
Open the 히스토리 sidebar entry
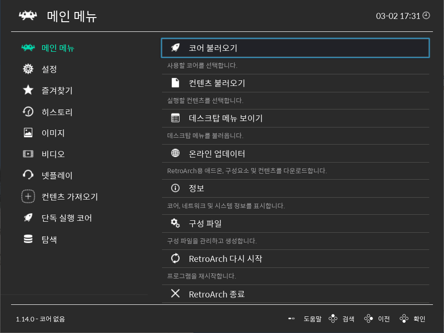[x=57, y=112]
